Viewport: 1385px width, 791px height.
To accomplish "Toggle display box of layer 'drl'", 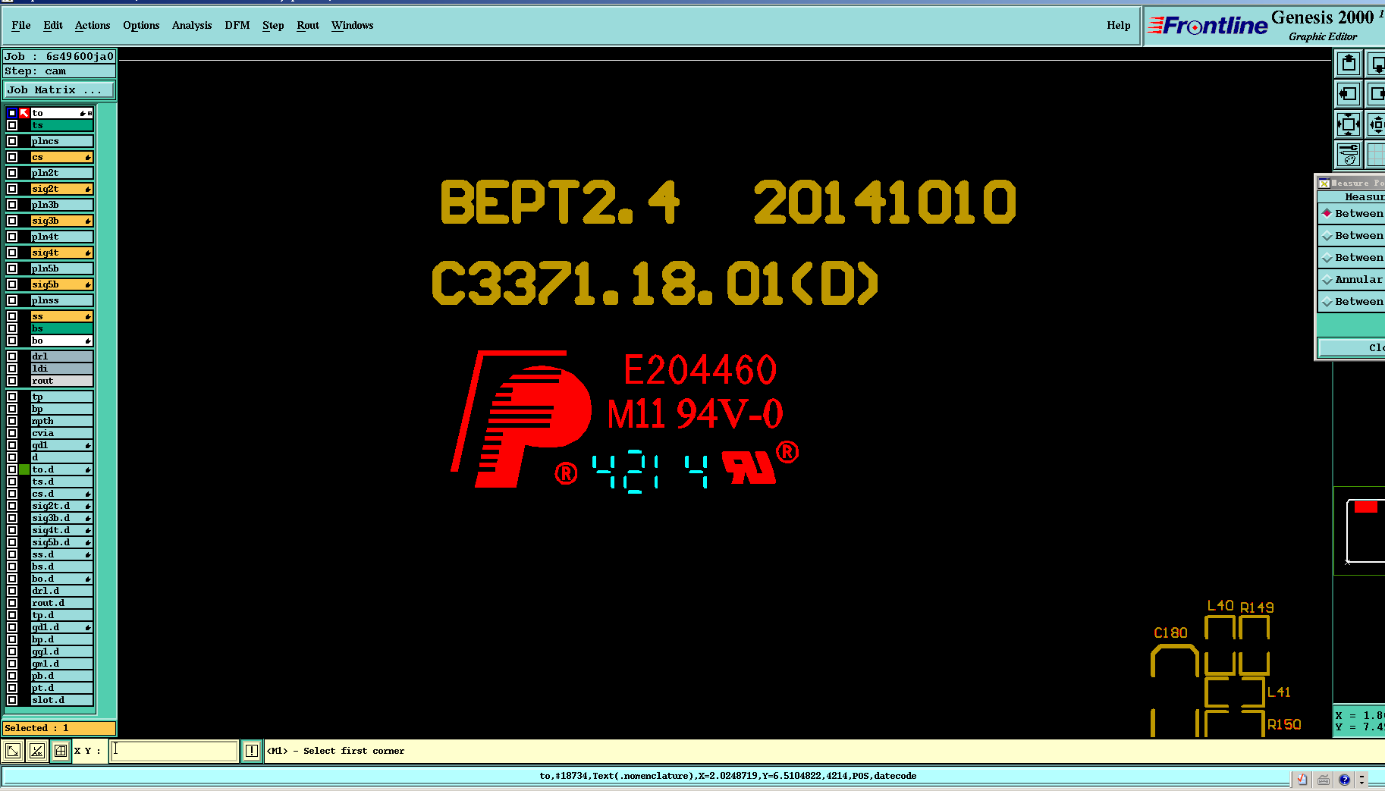I will pyautogui.click(x=12, y=356).
